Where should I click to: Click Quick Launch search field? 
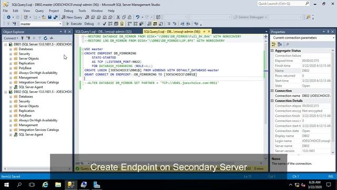pos(283,4)
